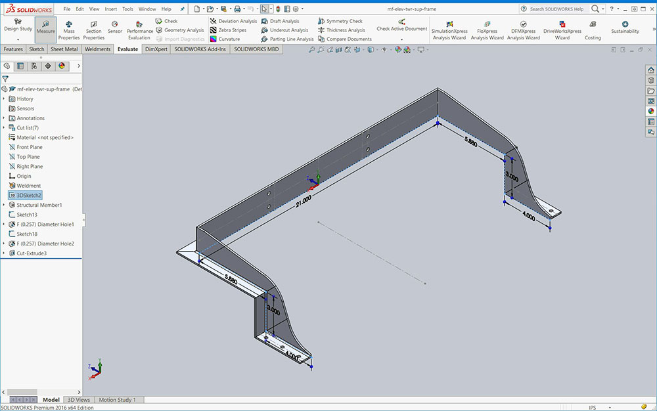This screenshot has height=411, width=657.
Task: Open the Appearances color wheel tab
Action: pos(62,66)
